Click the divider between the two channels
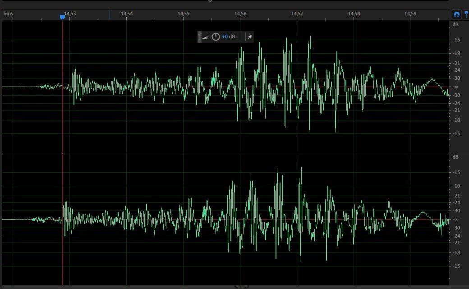 point(225,153)
